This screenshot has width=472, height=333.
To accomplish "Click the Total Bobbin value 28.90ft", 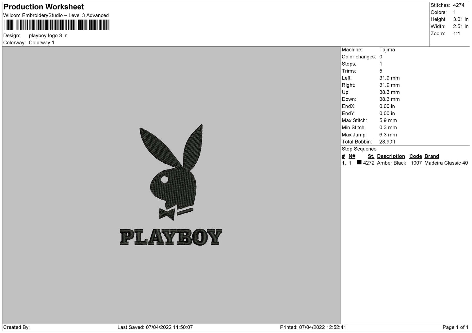I will coord(387,142).
